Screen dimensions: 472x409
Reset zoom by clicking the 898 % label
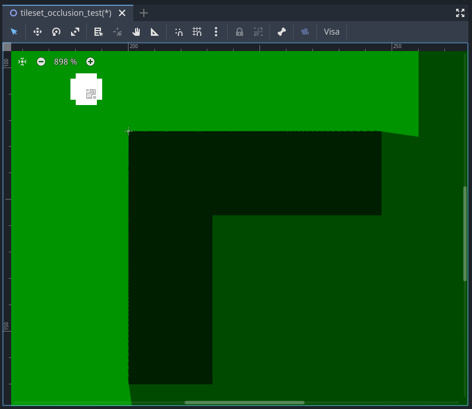65,61
